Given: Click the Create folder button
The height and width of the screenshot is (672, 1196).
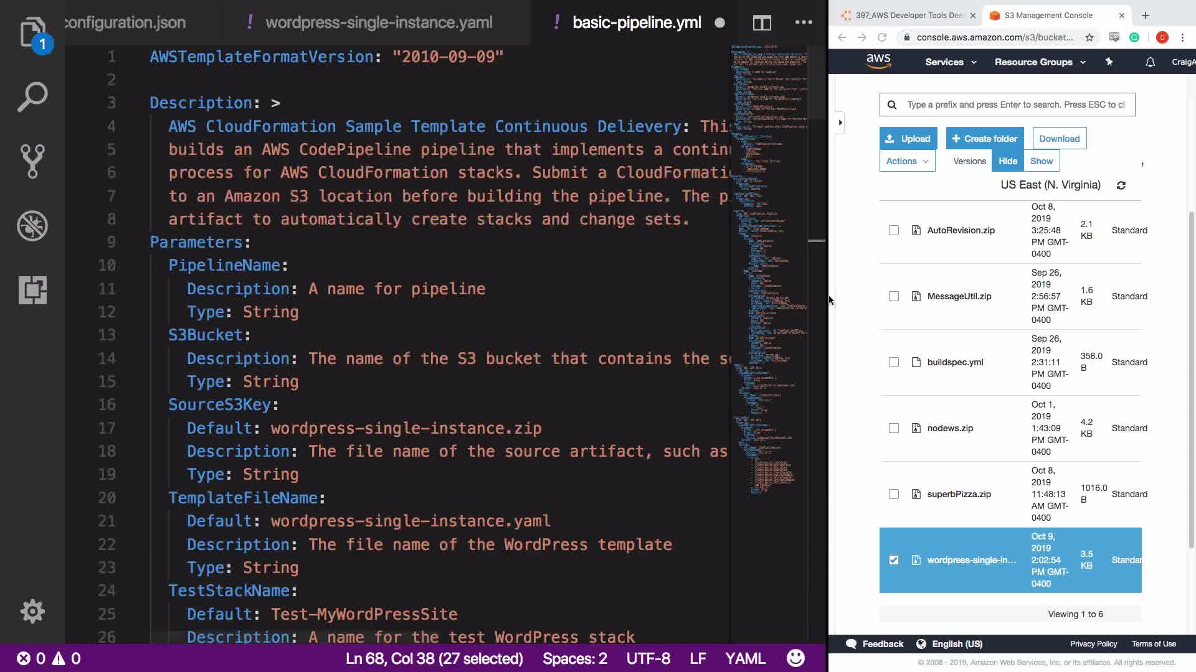Looking at the screenshot, I should pyautogui.click(x=984, y=139).
